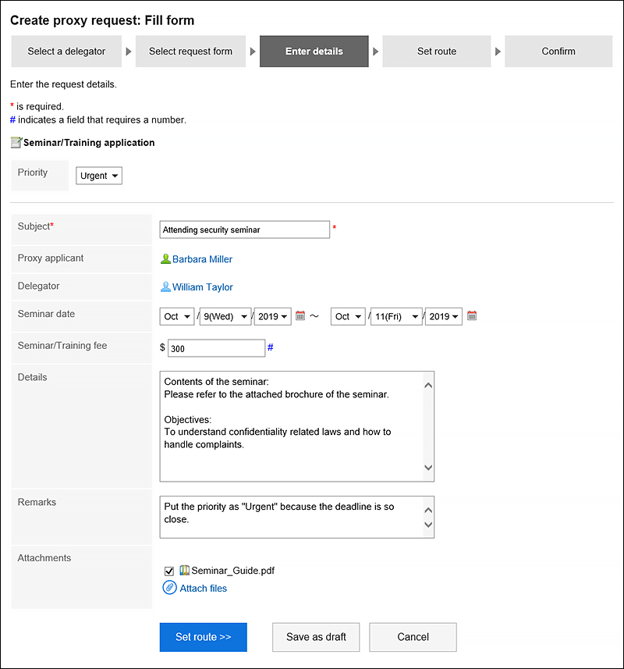624x669 pixels.
Task: Open the William Taylor profile link
Action: point(203,287)
